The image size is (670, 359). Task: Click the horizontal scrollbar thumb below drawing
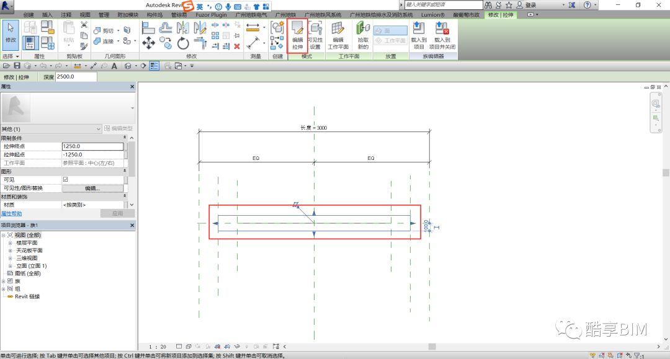tap(432, 347)
